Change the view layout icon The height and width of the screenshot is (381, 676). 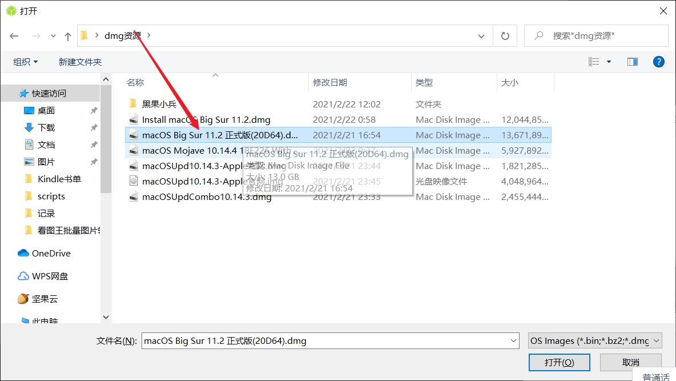point(594,62)
